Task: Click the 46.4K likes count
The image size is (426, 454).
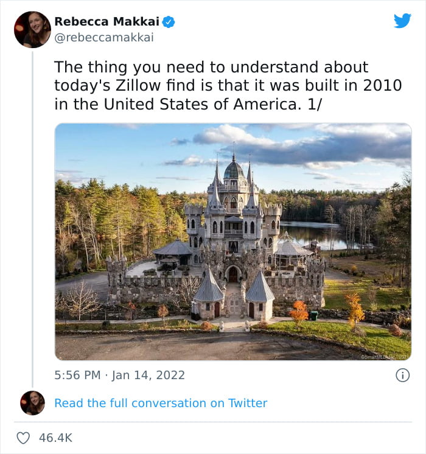Action: coord(55,438)
